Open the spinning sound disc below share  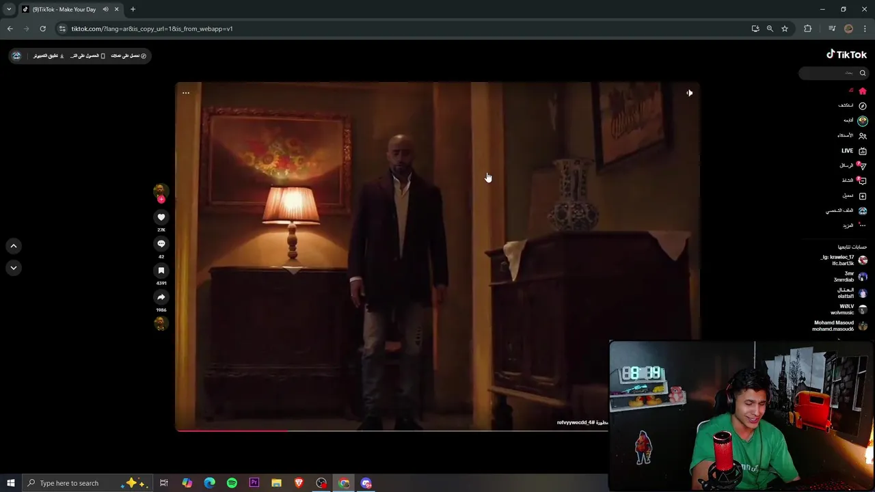coord(161,323)
